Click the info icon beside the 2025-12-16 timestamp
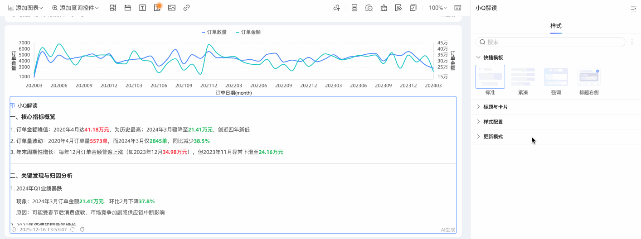Screen dimensions: 641x239 tap(14, 229)
